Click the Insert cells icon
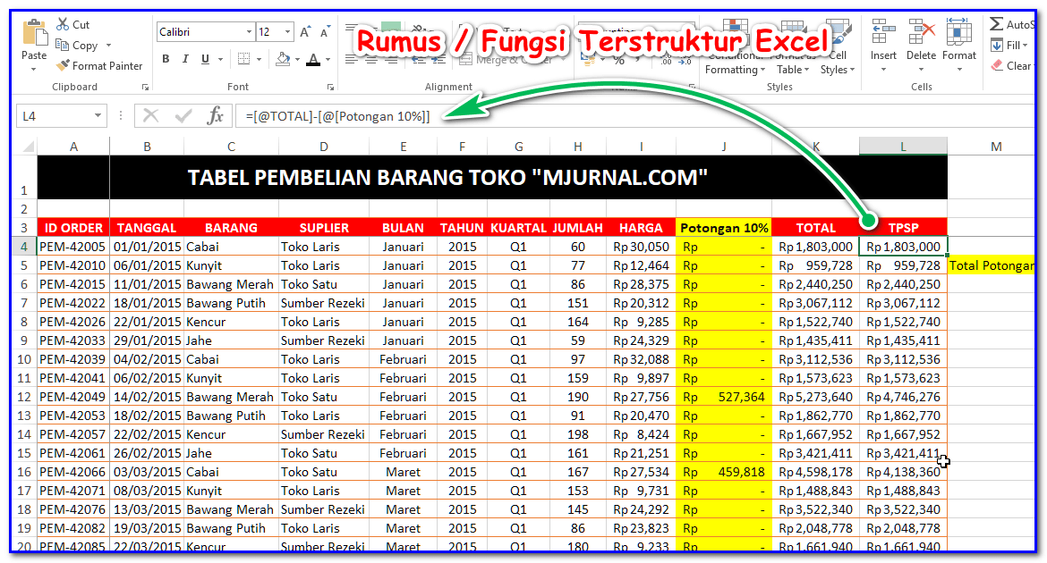This screenshot has width=1047, height=563. [883, 31]
